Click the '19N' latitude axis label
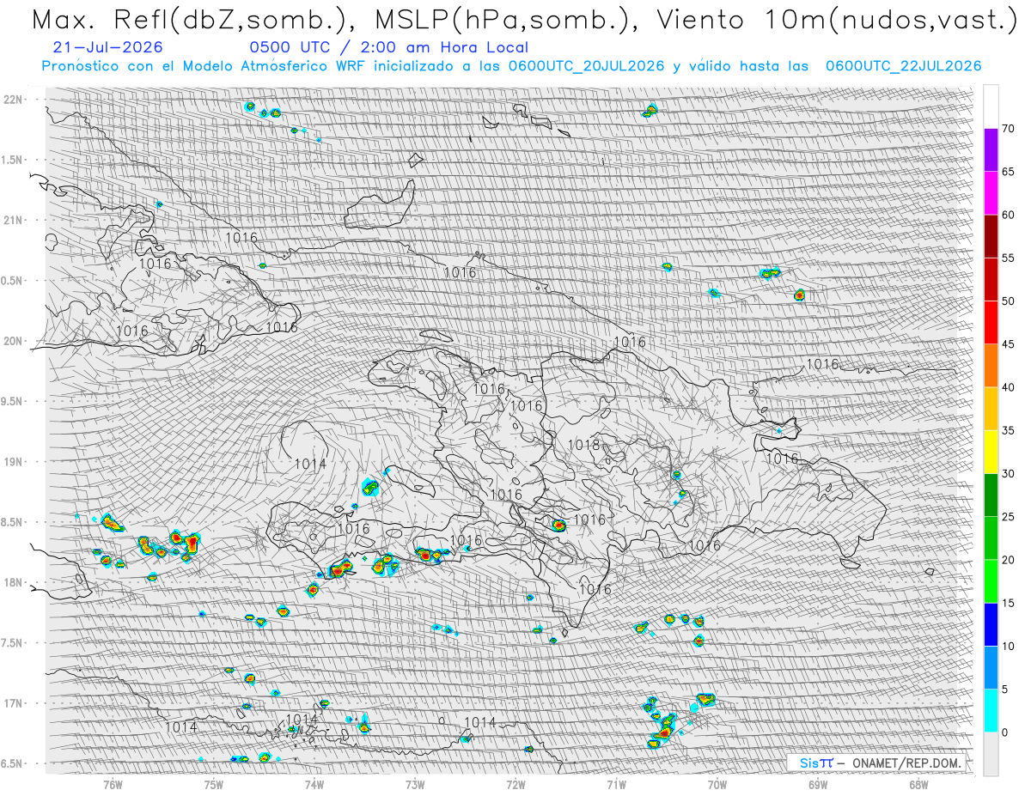Screen dimensions: 1031x796 pyautogui.click(x=13, y=462)
